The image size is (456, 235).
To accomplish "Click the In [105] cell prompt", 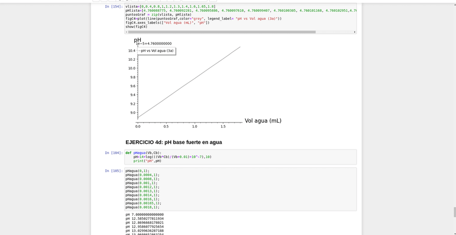I will (113, 171).
